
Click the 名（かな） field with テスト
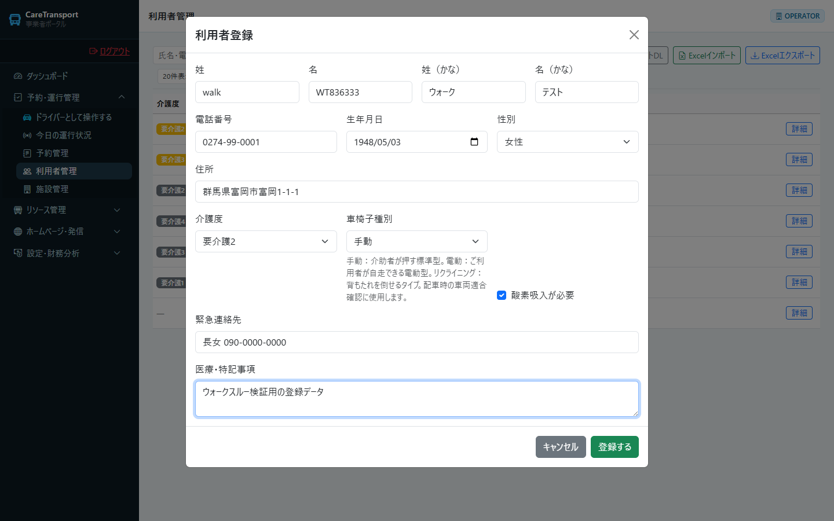click(587, 92)
